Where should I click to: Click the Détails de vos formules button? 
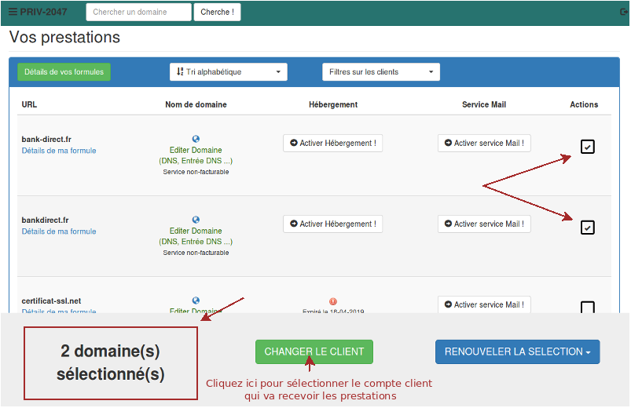pyautogui.click(x=64, y=72)
